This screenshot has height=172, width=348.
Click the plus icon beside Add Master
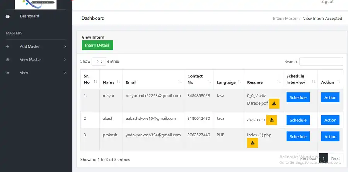pyautogui.click(x=7, y=46)
